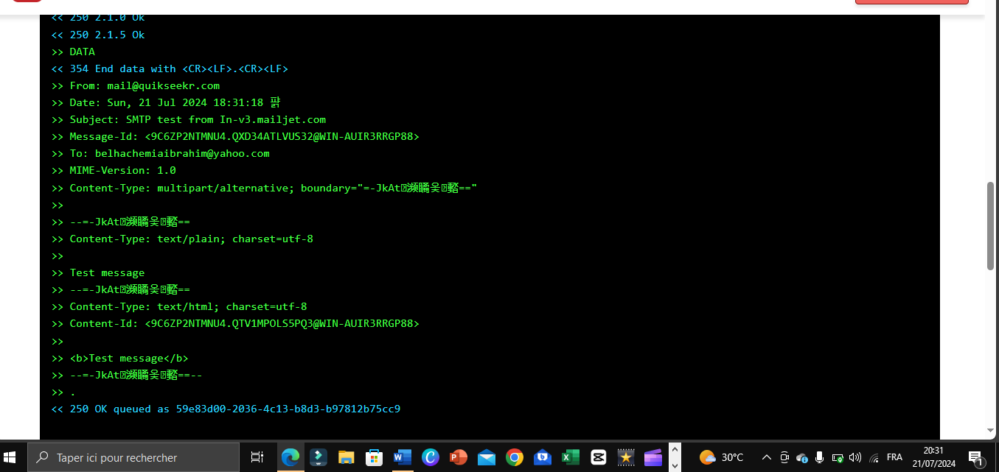Open the weather widget showing 30°C
999x472 pixels.
[x=722, y=457]
